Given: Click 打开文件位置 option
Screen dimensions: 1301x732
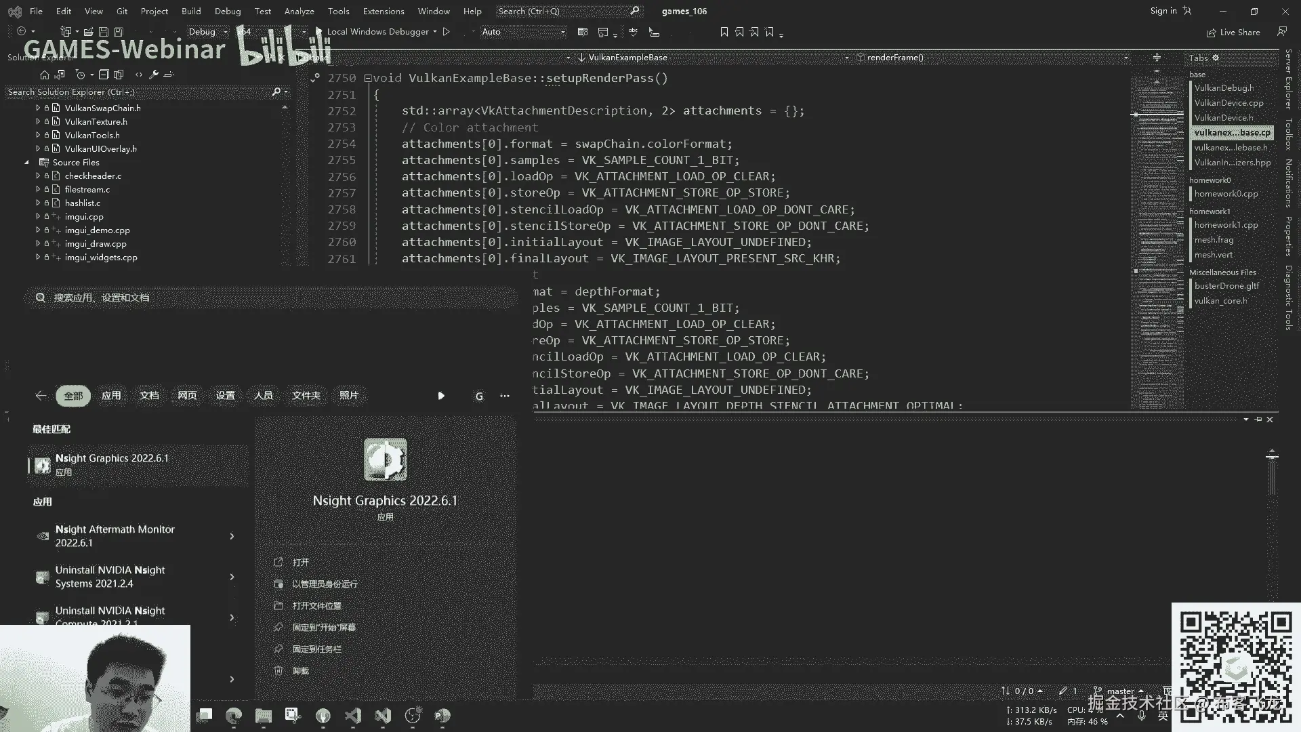Looking at the screenshot, I should click(316, 606).
